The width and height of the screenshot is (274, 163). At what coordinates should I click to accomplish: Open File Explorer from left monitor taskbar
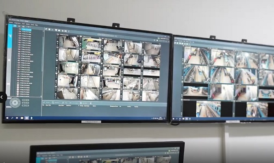coord(22,117)
